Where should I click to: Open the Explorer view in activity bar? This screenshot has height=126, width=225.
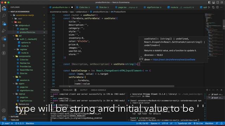tap(4, 8)
